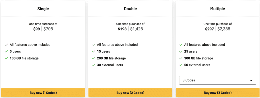The image size is (260, 98).
Task: Click checkmark next to 50 external users
Action: tap(181, 65)
